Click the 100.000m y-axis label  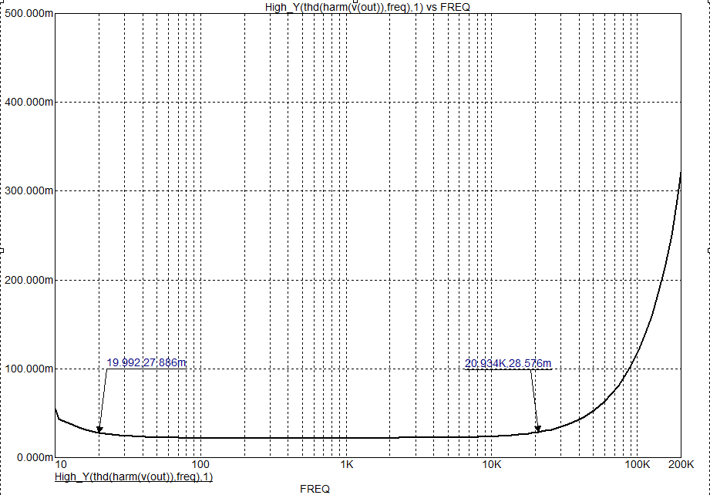(29, 369)
